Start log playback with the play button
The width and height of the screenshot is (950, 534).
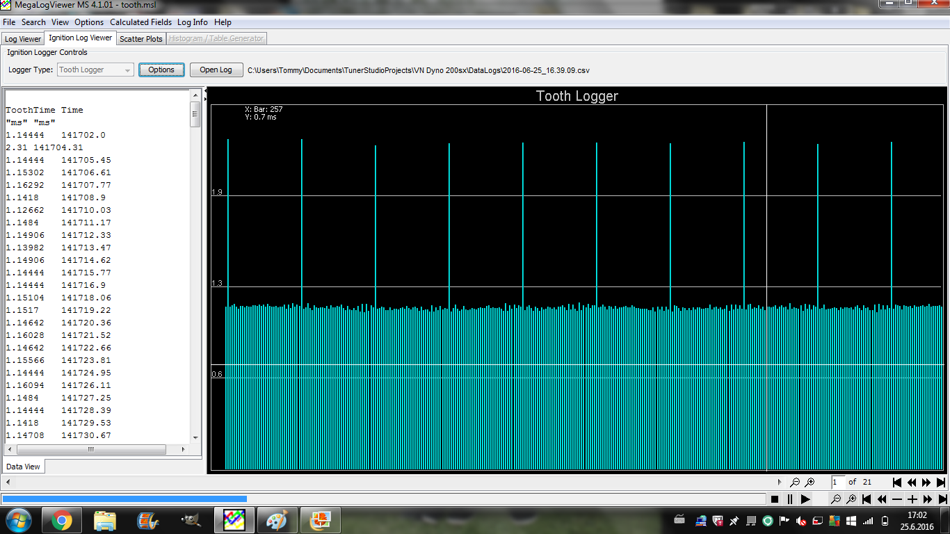(805, 499)
